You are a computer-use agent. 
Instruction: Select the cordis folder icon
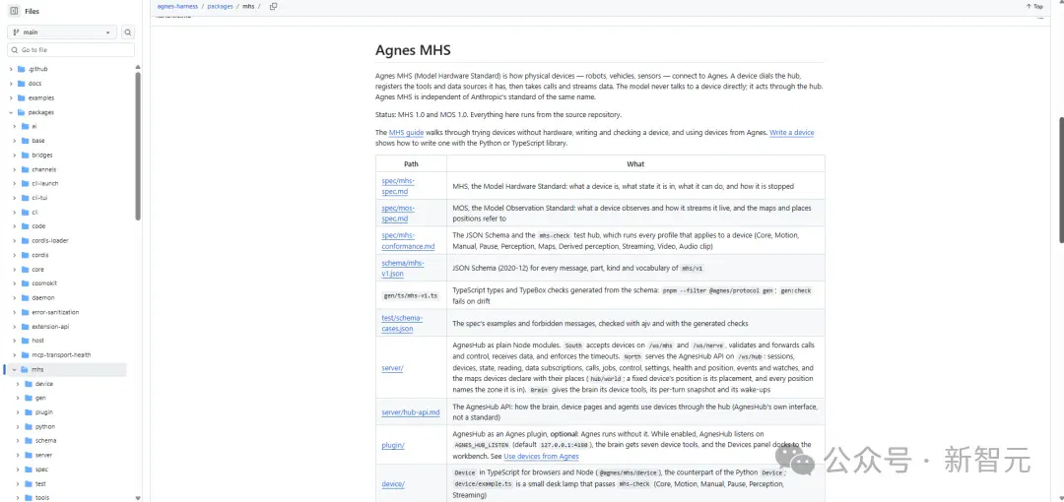(25, 255)
